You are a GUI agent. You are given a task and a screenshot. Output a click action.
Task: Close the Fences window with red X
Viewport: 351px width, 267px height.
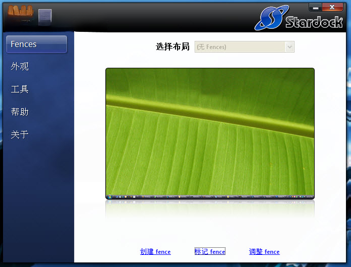coord(332,8)
